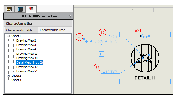Select Drawing View51 in the tree
Screen dimensions: 176x99
[27, 71]
